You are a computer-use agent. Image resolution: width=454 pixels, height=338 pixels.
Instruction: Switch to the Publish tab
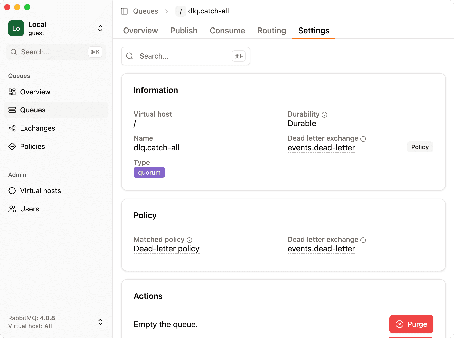point(184,31)
